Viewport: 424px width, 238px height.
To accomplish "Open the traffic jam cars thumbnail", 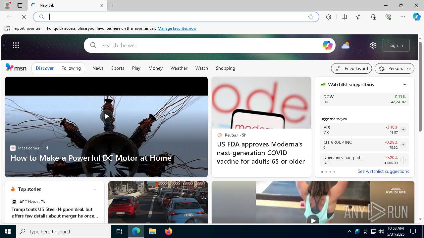I will click(x=158, y=202).
